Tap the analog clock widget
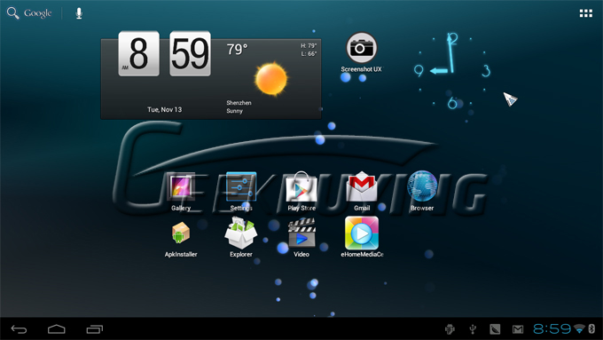The image size is (603, 340). point(452,71)
